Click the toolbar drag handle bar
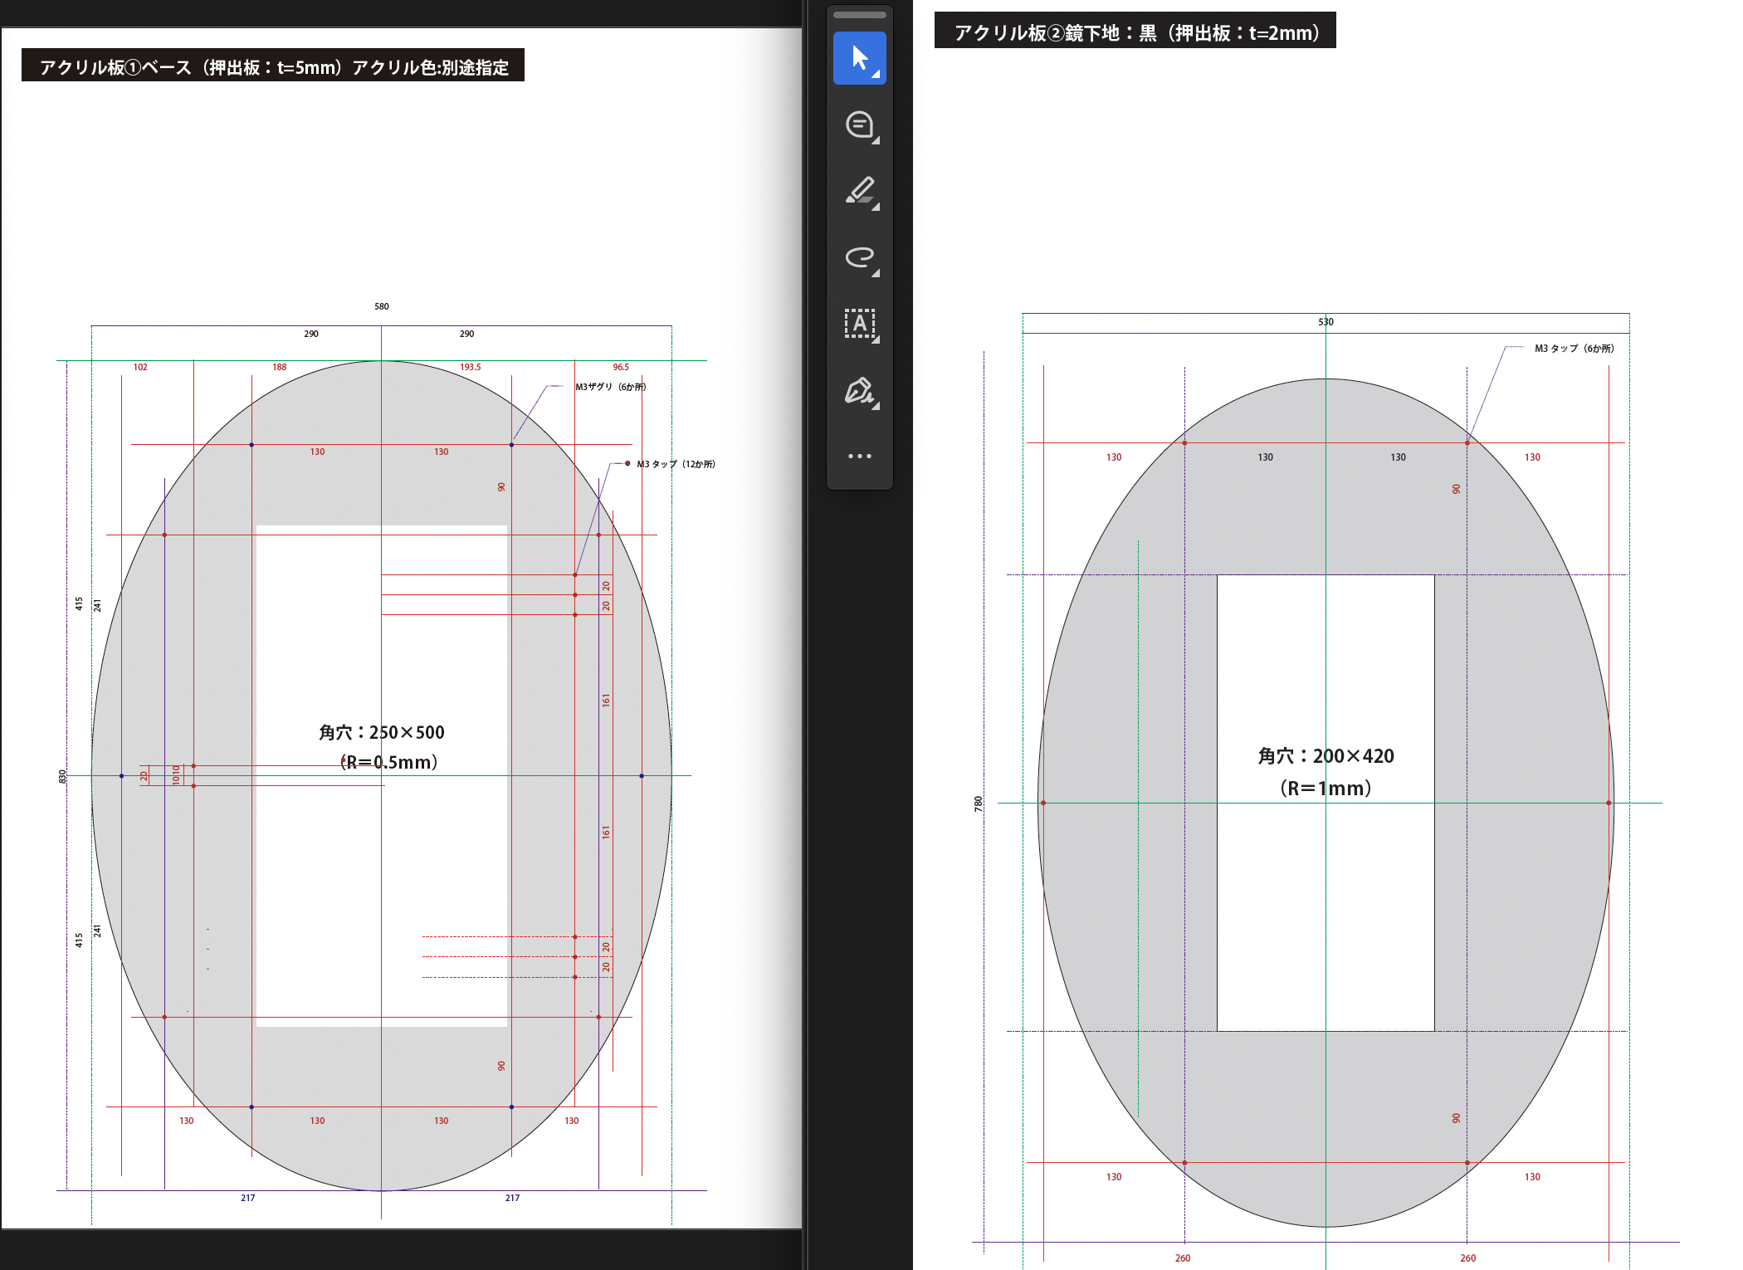1743x1270 pixels. click(859, 15)
